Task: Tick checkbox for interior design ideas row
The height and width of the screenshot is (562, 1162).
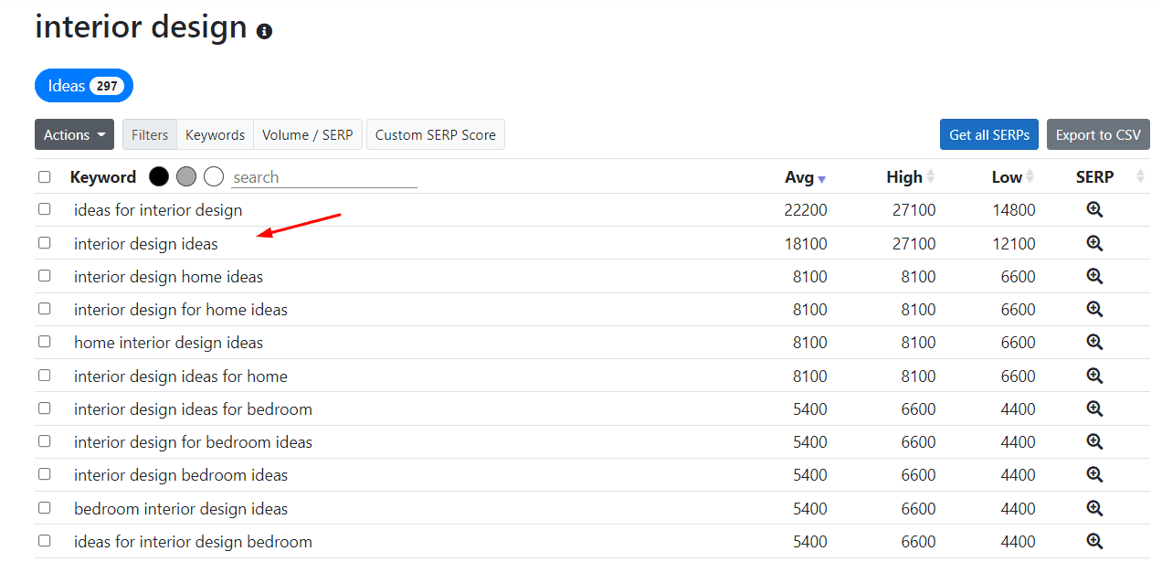Action: 45,243
